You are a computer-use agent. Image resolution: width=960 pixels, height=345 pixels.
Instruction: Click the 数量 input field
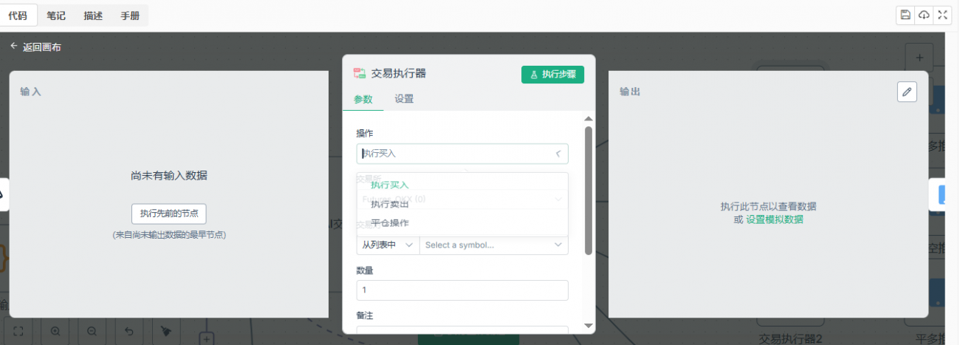click(x=462, y=290)
